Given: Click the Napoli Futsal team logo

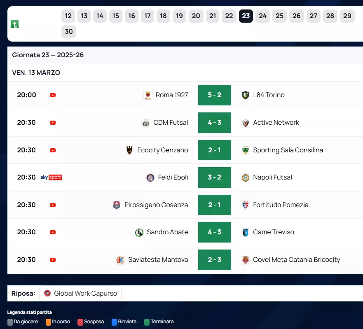Looking at the screenshot, I should click(246, 177).
